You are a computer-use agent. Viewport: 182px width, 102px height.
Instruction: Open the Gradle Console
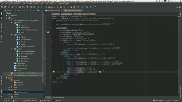click(x=172, y=101)
